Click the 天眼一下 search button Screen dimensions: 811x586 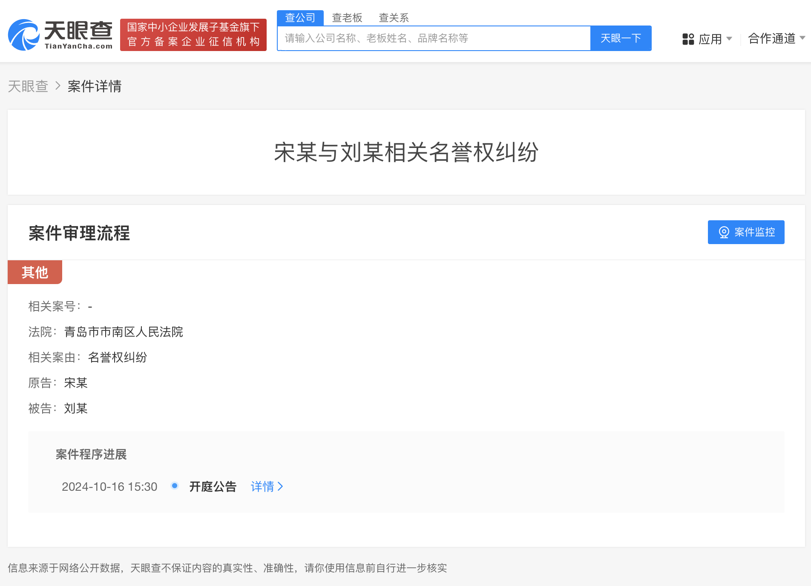coord(621,38)
